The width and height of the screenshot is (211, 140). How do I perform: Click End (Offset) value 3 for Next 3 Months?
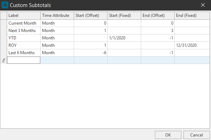[x=158, y=31]
